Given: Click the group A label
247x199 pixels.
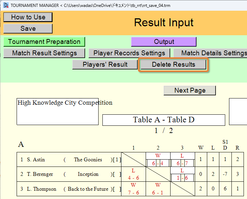Looking at the screenshot, I should [21, 144].
